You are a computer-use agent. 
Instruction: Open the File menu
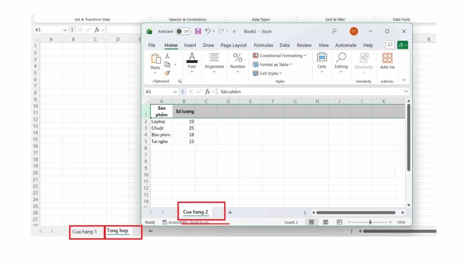(152, 45)
